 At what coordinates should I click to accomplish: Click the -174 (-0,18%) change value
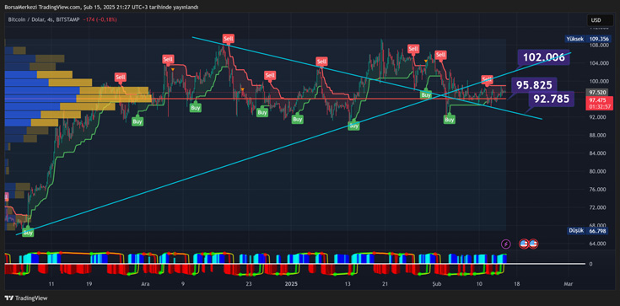tap(100, 19)
